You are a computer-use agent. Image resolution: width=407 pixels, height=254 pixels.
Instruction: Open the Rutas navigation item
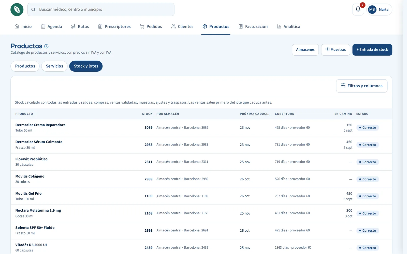tap(80, 26)
